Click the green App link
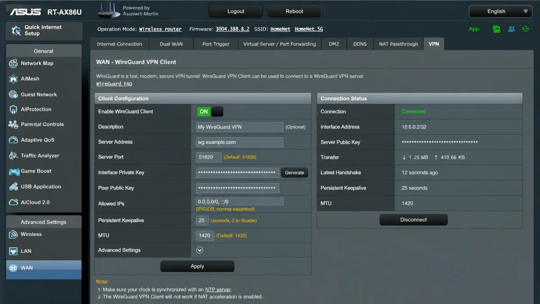 pyautogui.click(x=474, y=29)
